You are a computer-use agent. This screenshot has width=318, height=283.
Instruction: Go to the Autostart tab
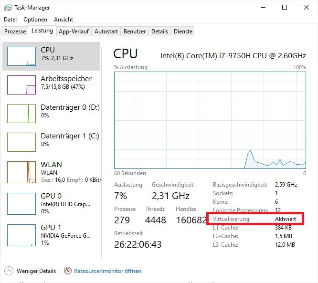pyautogui.click(x=106, y=31)
